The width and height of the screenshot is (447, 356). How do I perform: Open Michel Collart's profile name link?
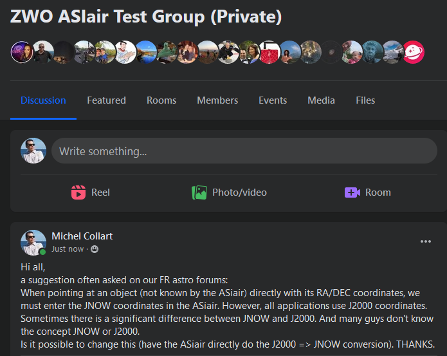click(82, 236)
